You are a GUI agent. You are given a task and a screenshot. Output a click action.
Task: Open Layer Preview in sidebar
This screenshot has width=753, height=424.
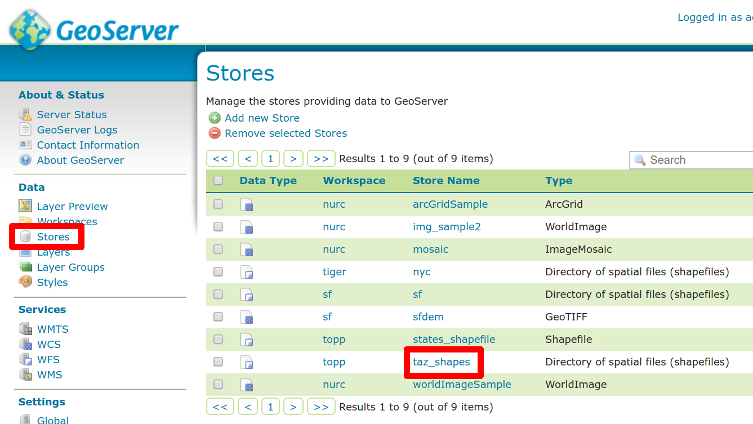coord(72,207)
